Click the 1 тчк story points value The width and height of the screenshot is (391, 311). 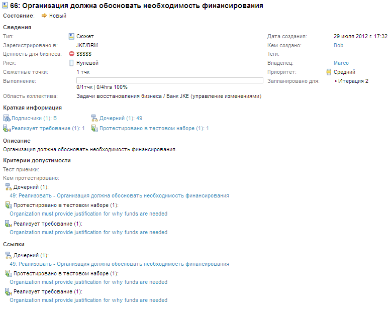83,72
